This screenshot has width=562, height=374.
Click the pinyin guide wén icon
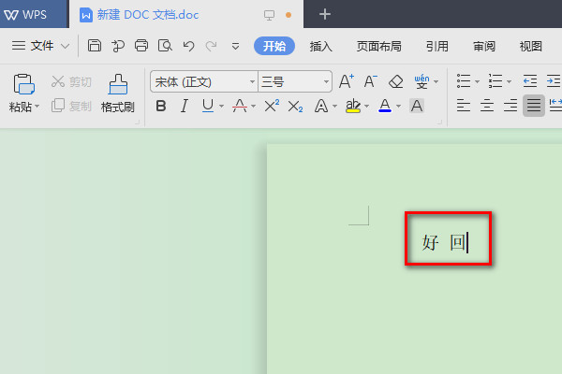click(x=421, y=81)
